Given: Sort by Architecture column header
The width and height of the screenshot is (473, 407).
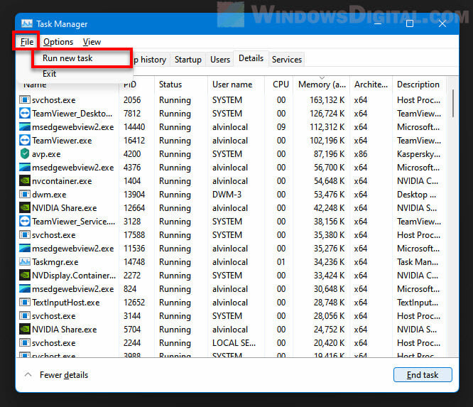Looking at the screenshot, I should [x=371, y=85].
